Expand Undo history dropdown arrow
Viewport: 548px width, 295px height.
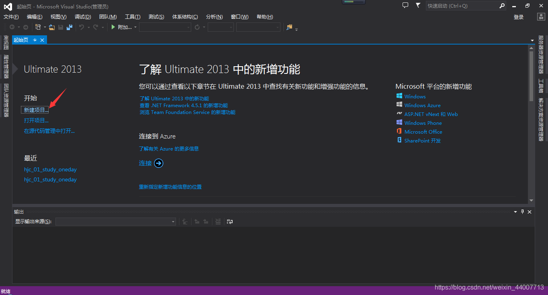tap(88, 27)
